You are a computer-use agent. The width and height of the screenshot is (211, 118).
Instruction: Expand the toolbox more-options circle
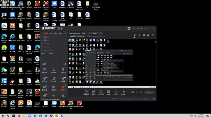tap(65, 64)
